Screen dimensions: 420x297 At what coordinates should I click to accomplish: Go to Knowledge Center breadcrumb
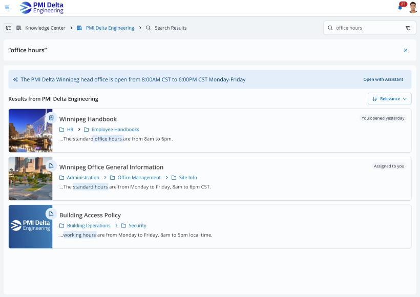tap(45, 28)
